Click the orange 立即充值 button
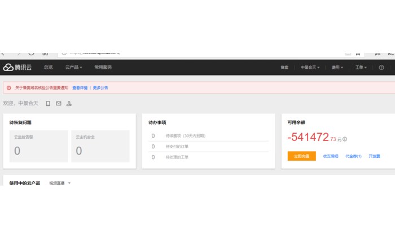395x238 pixels. coord(301,156)
